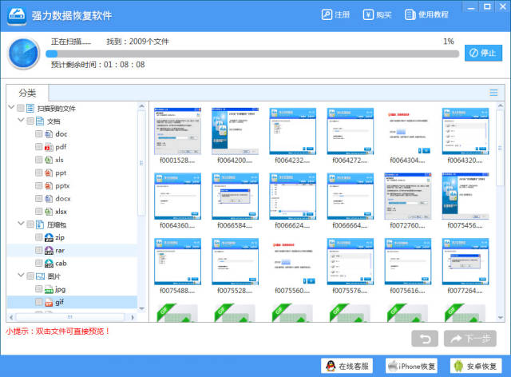Viewport: 511px width, 377px height.
Task: Open 安卓恢复 Android recovery
Action: (476, 366)
